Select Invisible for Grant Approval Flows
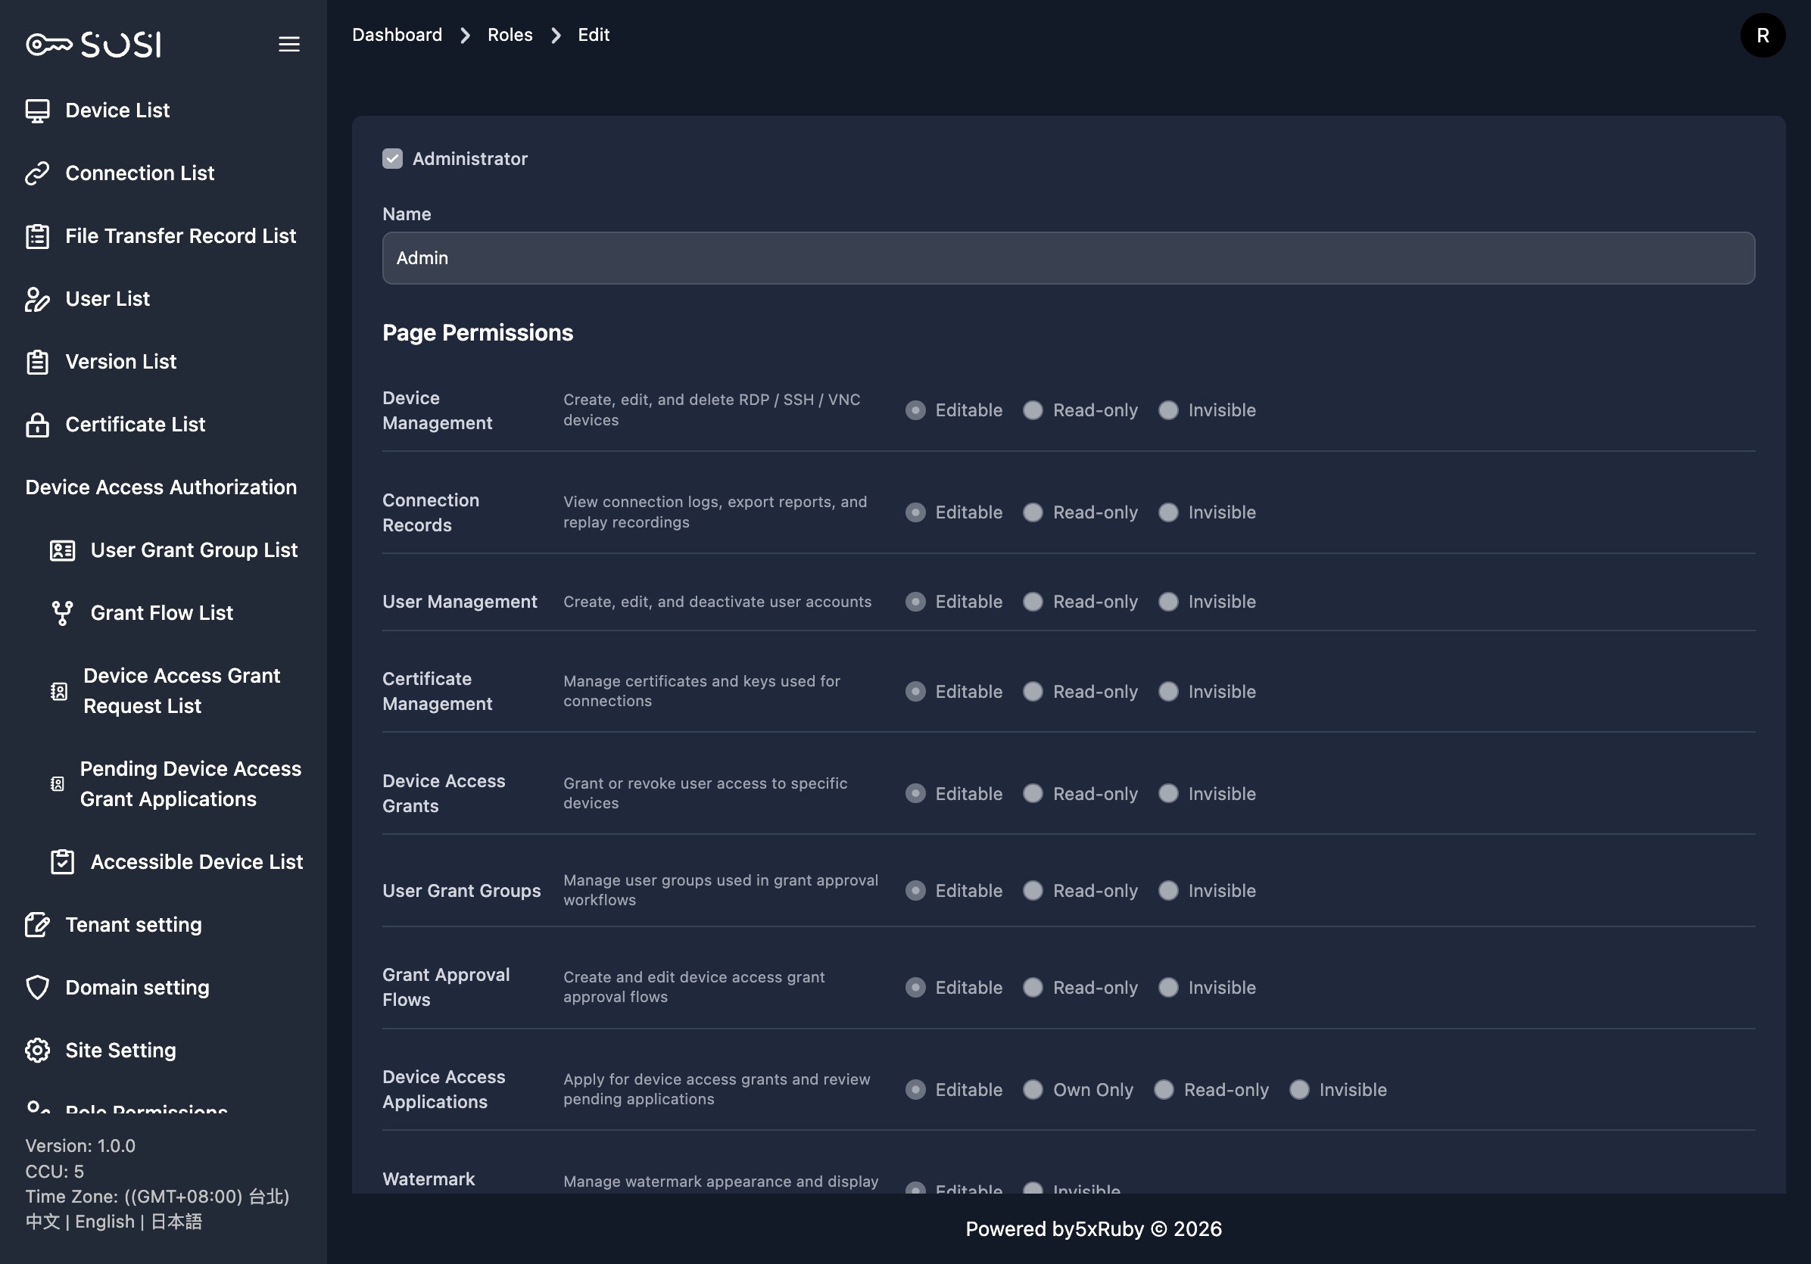Screen dimensions: 1811x1264 click(x=1168, y=987)
